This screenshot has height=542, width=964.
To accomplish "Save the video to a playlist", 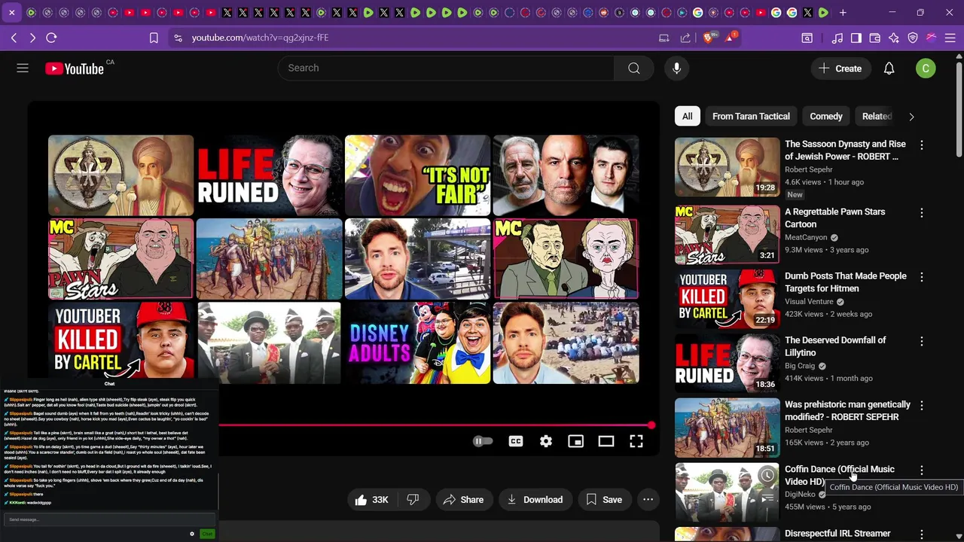I will (604, 500).
